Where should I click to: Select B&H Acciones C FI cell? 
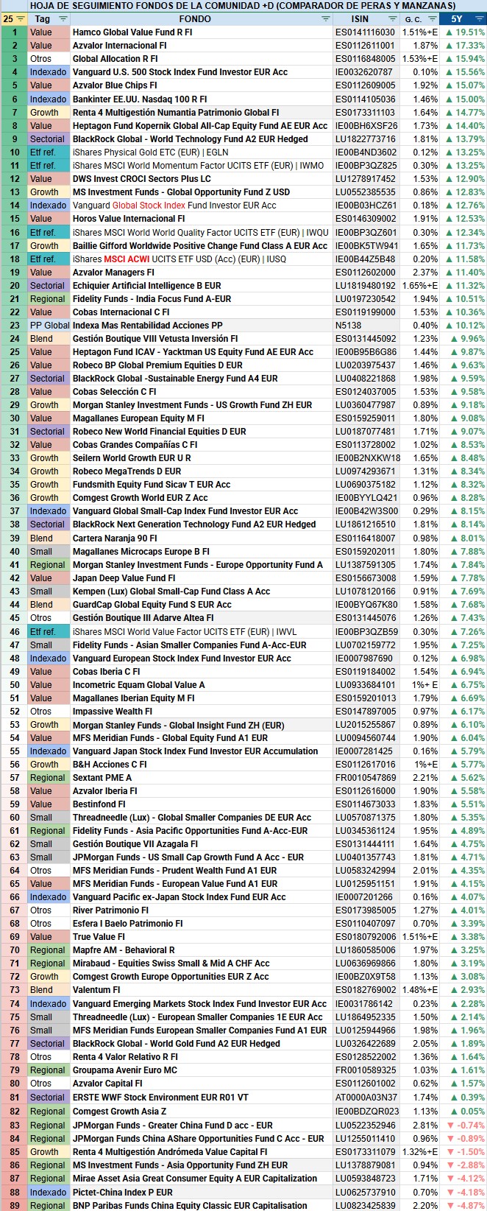coord(202,765)
